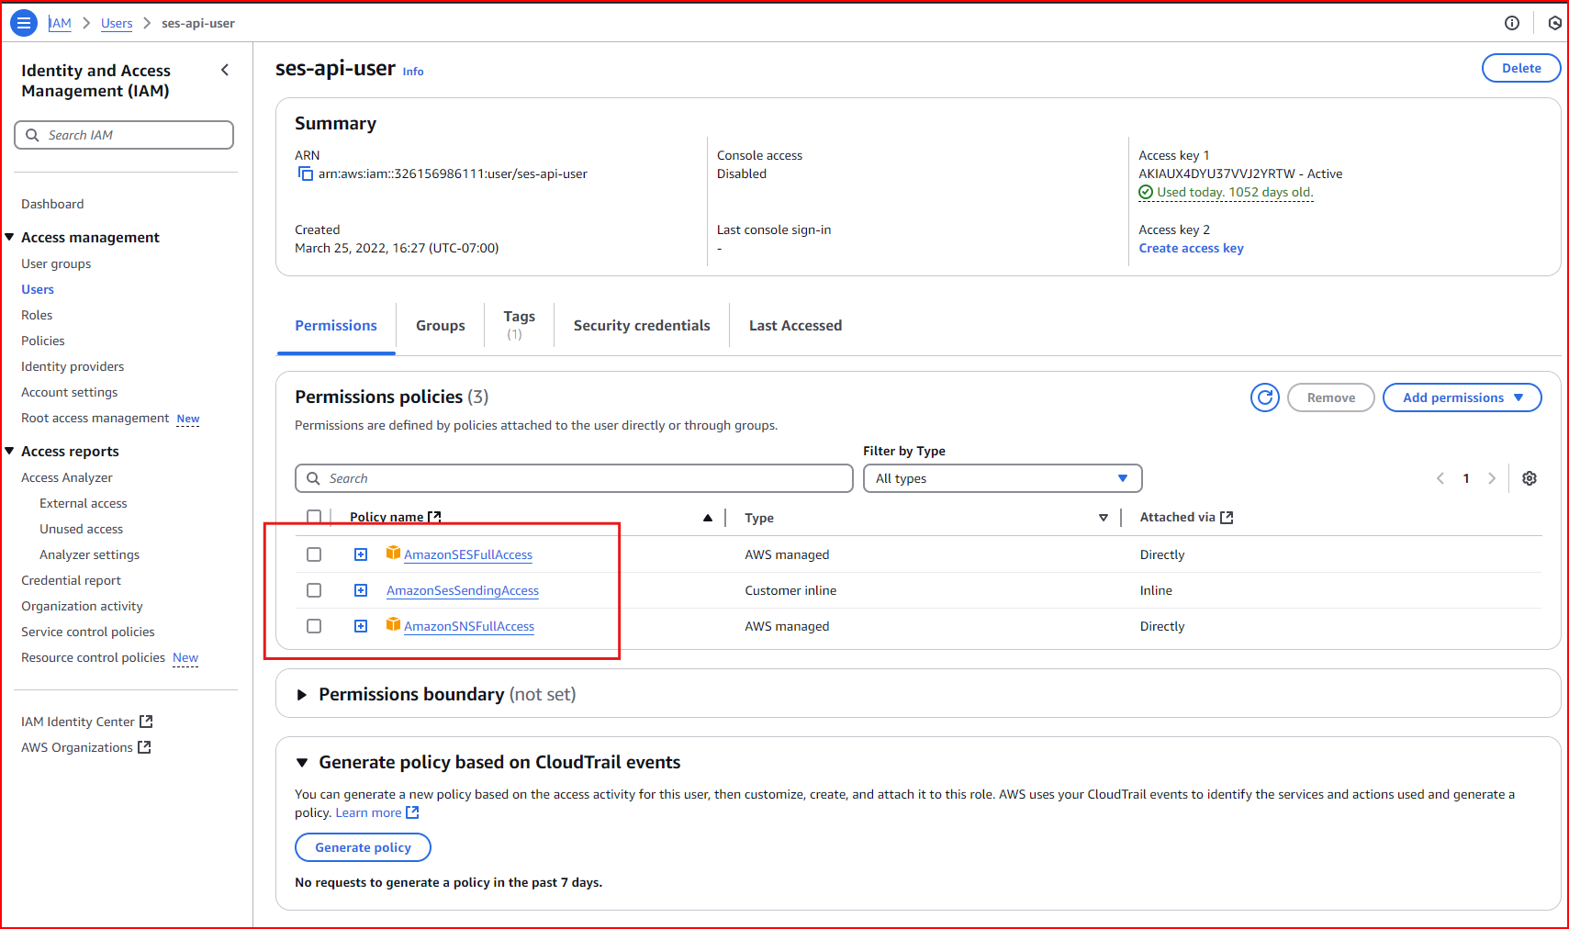Open the Filter by Type dropdown
1569x929 pixels.
1003,478
